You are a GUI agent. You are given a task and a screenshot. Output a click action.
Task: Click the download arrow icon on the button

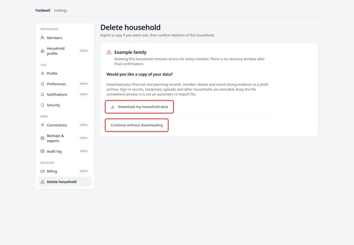[x=112, y=107]
